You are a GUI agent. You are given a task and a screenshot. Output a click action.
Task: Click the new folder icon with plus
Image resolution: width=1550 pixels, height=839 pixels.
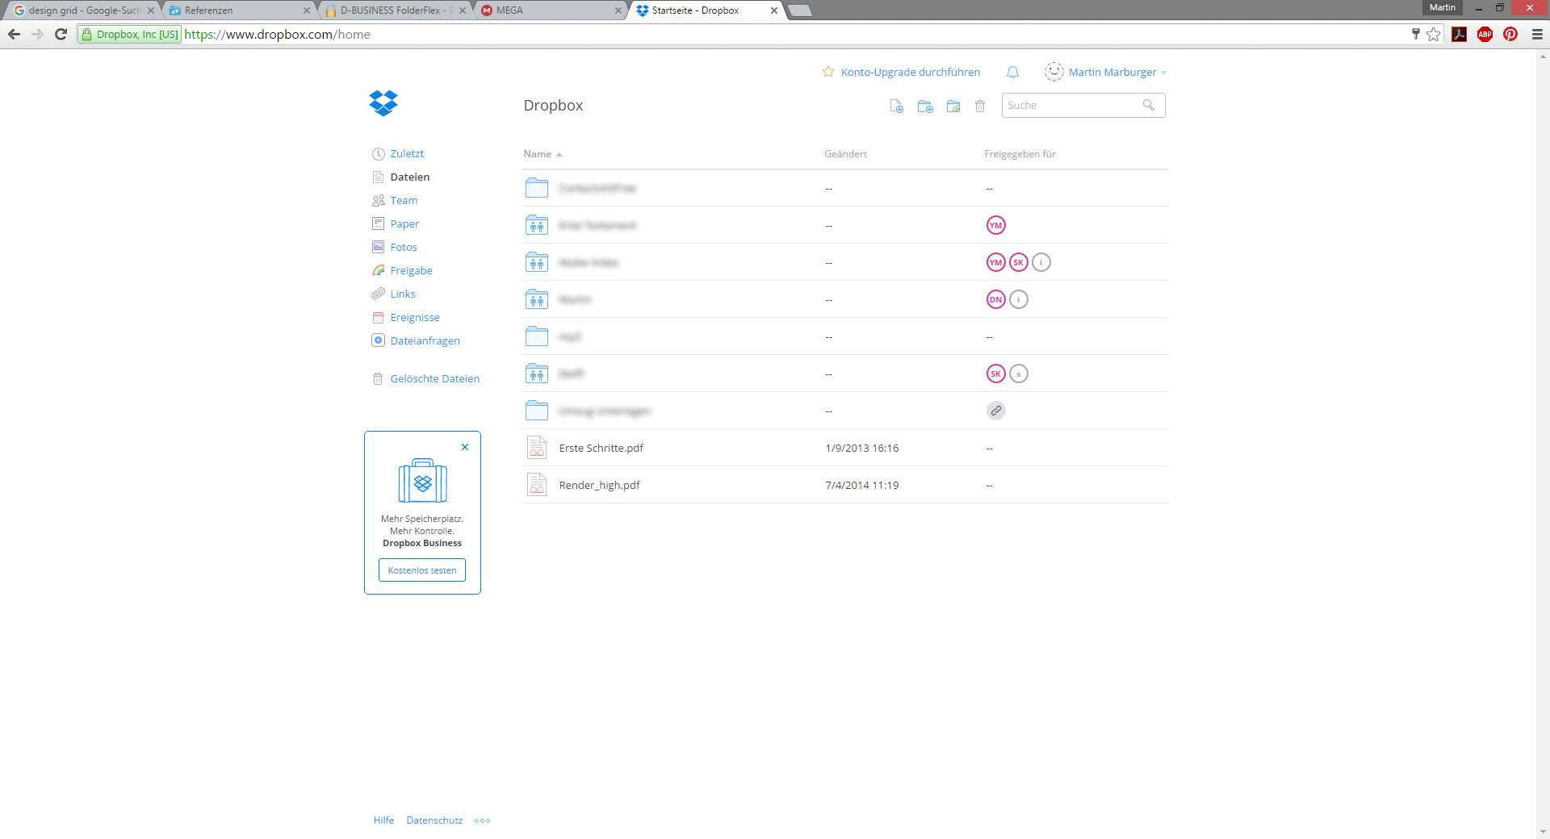[925, 106]
